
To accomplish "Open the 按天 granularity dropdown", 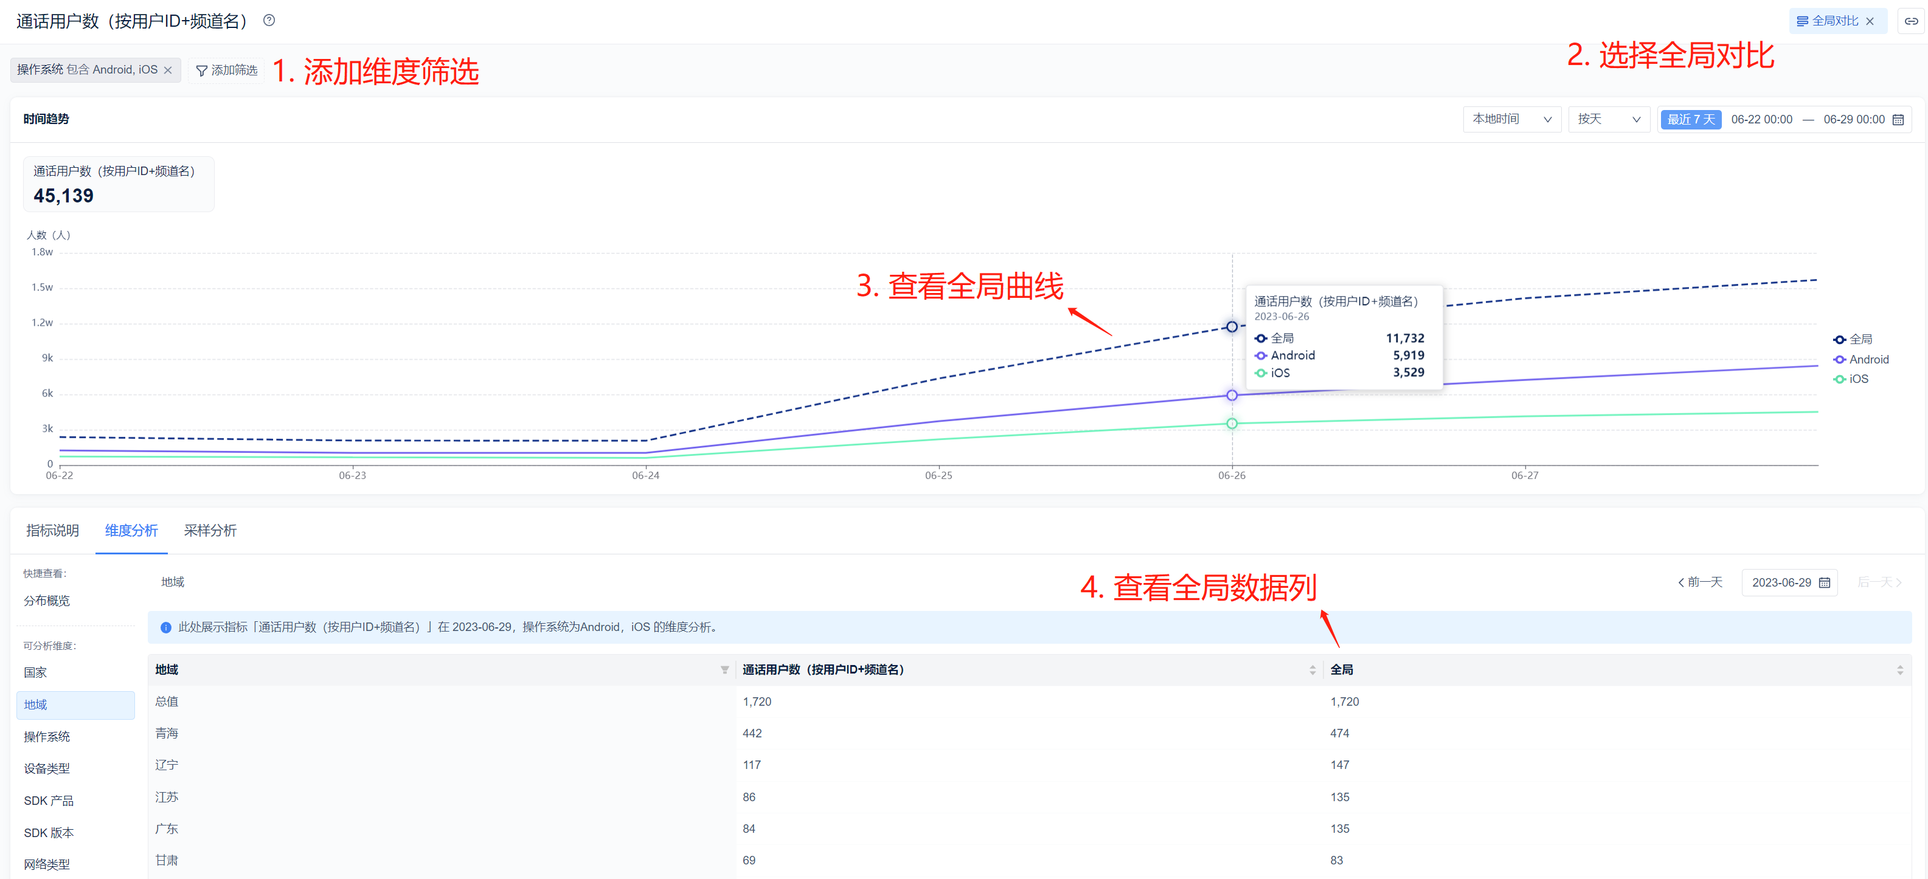I will [1609, 119].
